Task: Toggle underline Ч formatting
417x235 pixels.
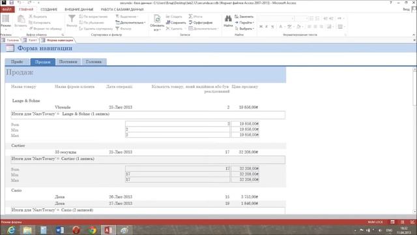Action: pyautogui.click(x=272, y=27)
